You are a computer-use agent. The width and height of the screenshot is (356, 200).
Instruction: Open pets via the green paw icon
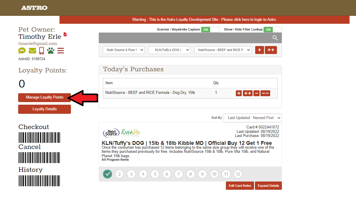[51, 51]
